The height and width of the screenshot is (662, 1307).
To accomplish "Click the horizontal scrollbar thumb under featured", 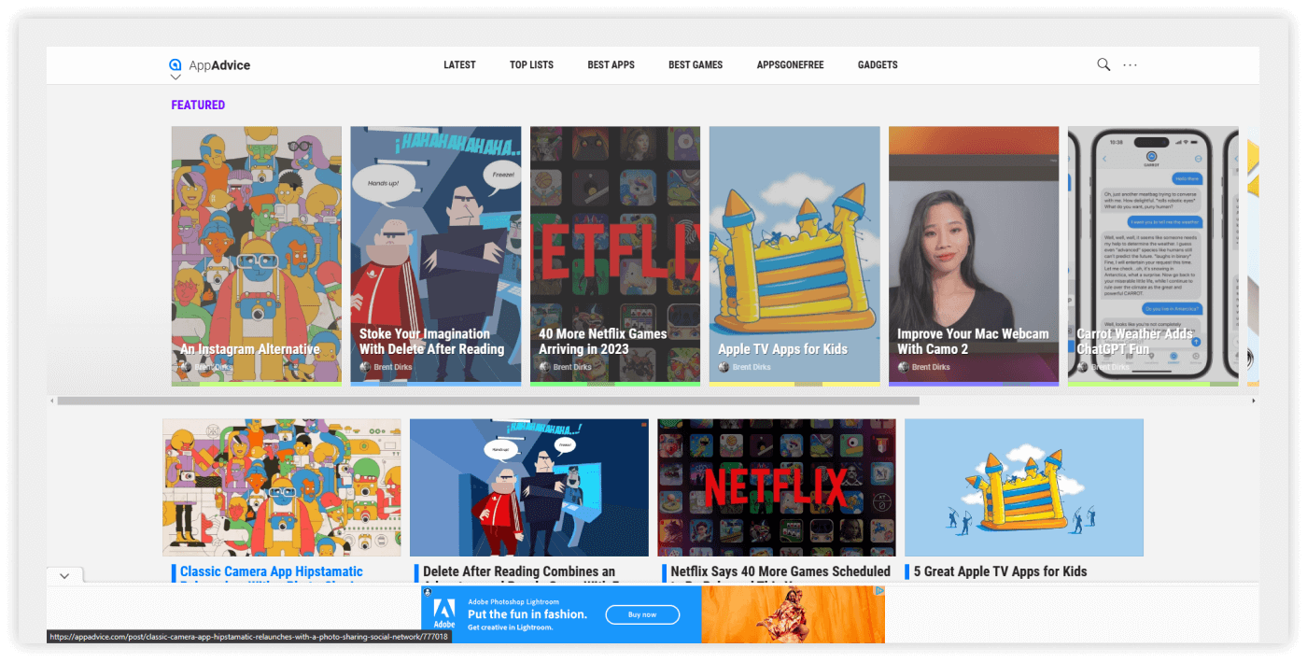I will pyautogui.click(x=488, y=401).
